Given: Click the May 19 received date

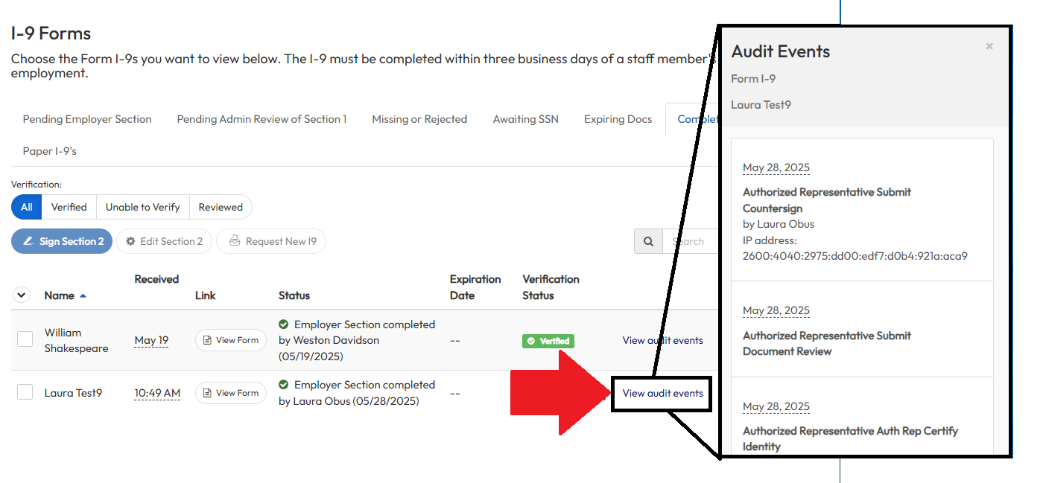Looking at the screenshot, I should click(151, 340).
